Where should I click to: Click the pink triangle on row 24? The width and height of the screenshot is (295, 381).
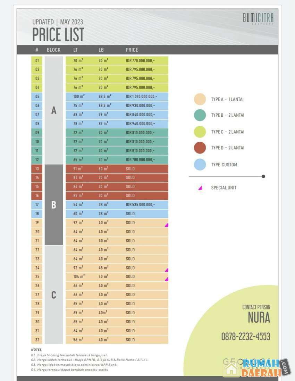click(x=167, y=270)
